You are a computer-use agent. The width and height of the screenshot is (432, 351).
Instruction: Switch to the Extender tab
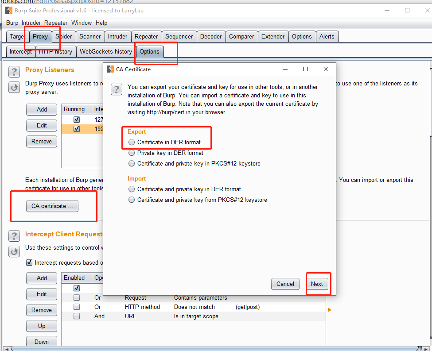(273, 37)
